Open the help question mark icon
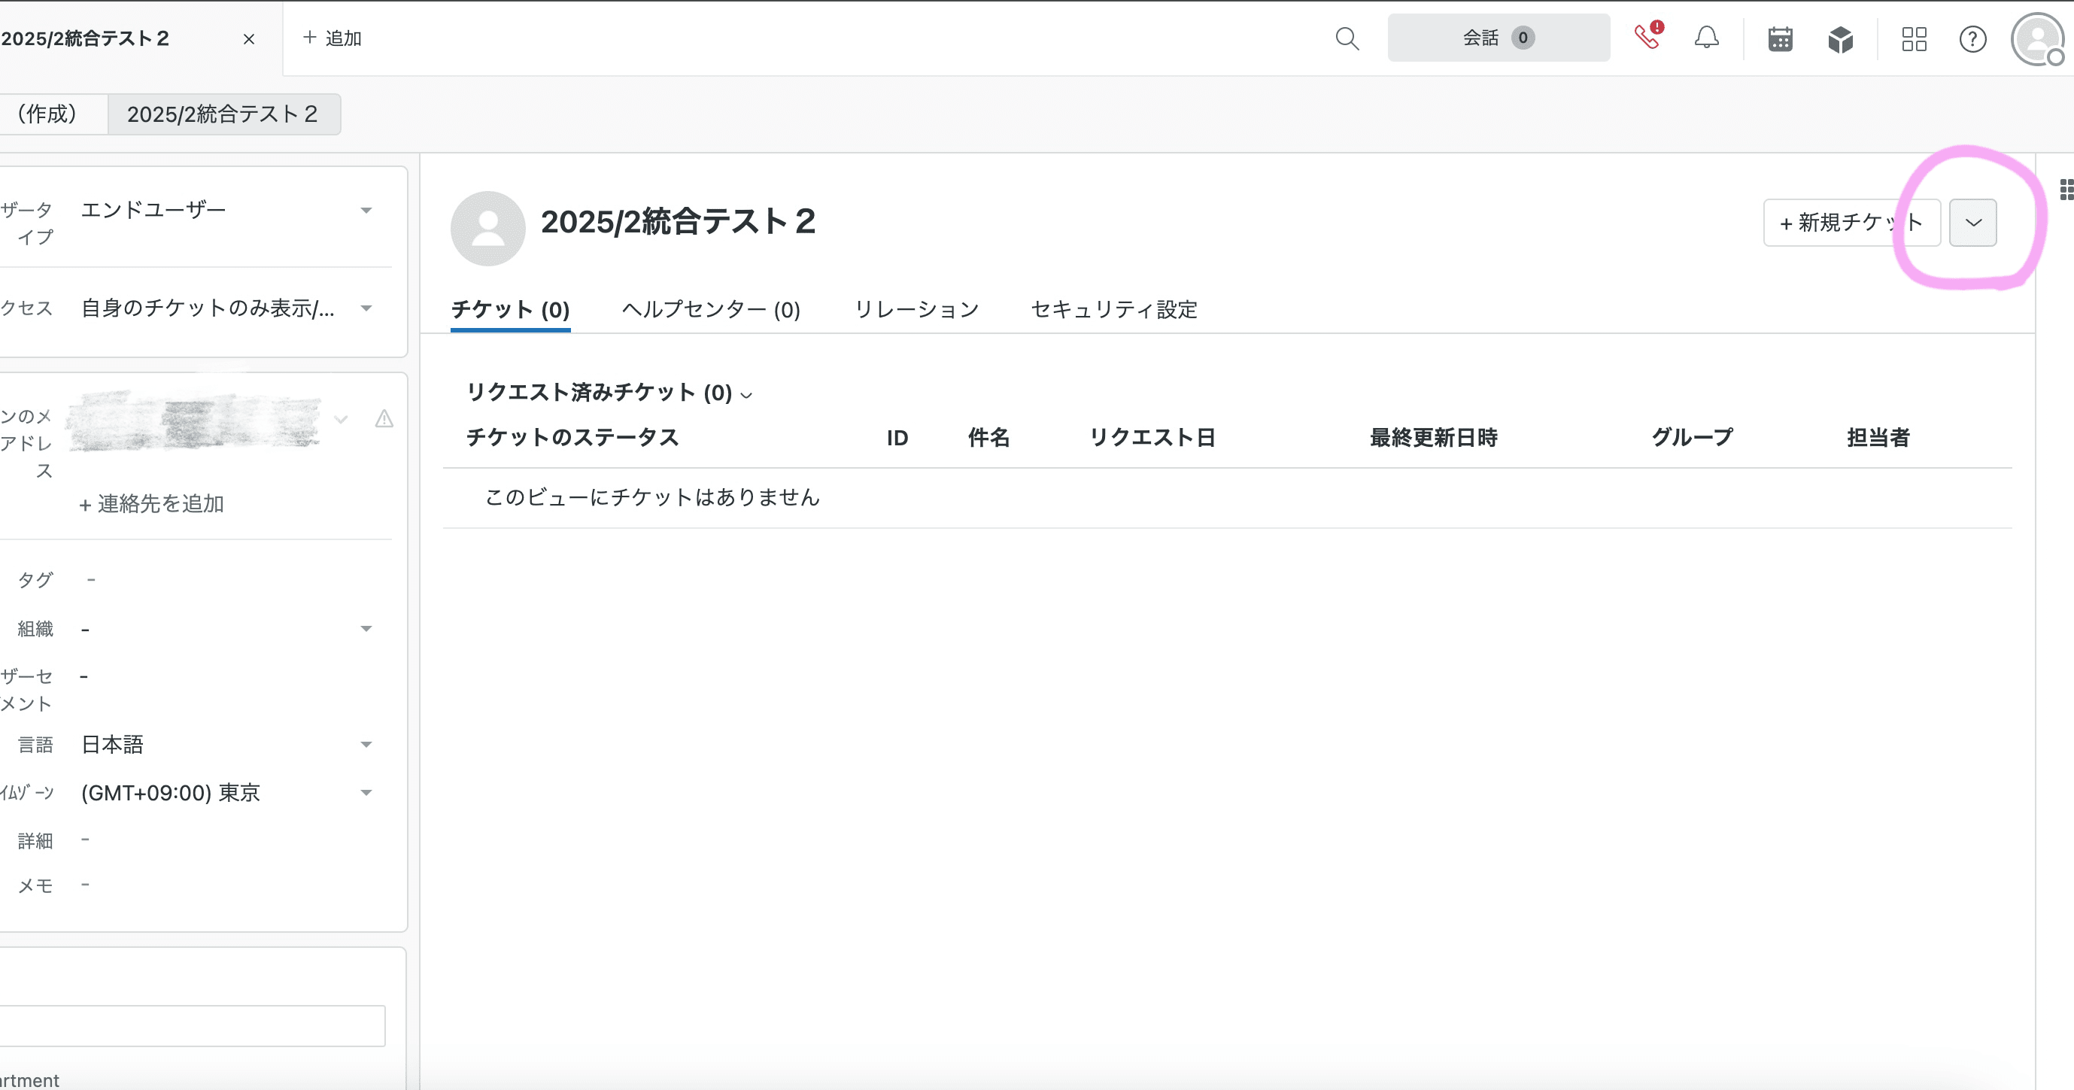The image size is (2074, 1090). 1972,38
